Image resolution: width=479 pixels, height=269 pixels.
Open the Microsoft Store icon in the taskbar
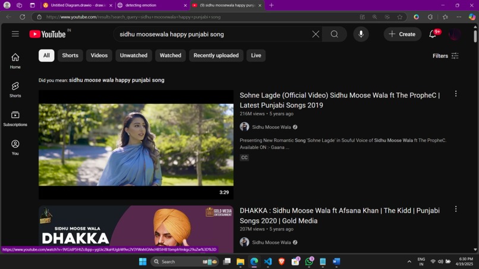(x=295, y=262)
